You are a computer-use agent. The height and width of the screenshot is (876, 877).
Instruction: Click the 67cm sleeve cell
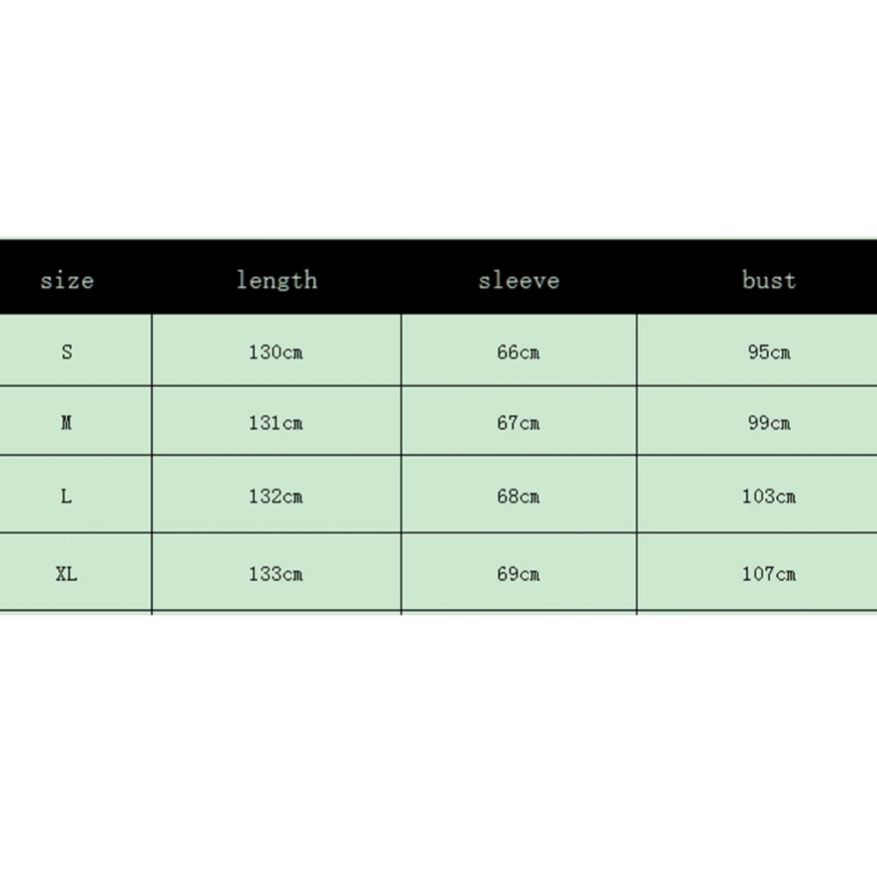pyautogui.click(x=518, y=423)
